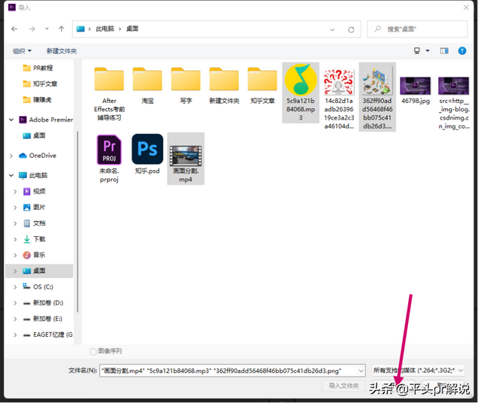Click the 文件名 filename input field
This screenshot has width=481, height=406.
[x=232, y=371]
